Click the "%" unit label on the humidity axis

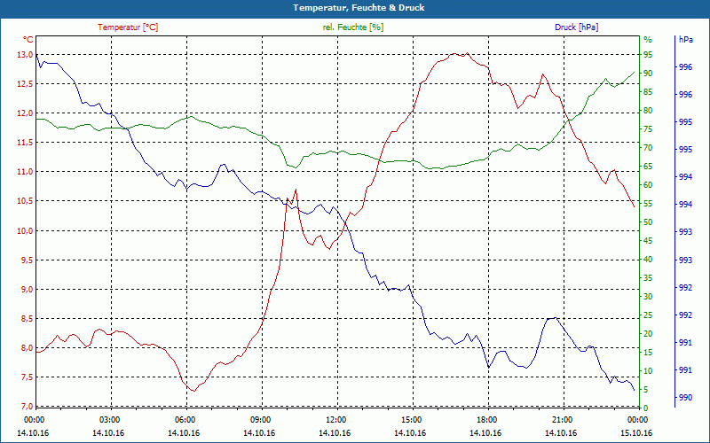tap(648, 40)
